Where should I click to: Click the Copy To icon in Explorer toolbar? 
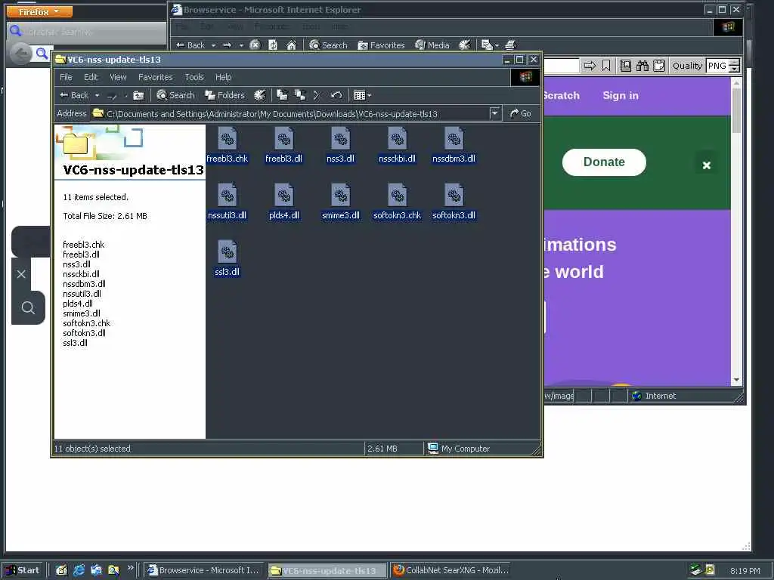point(300,95)
